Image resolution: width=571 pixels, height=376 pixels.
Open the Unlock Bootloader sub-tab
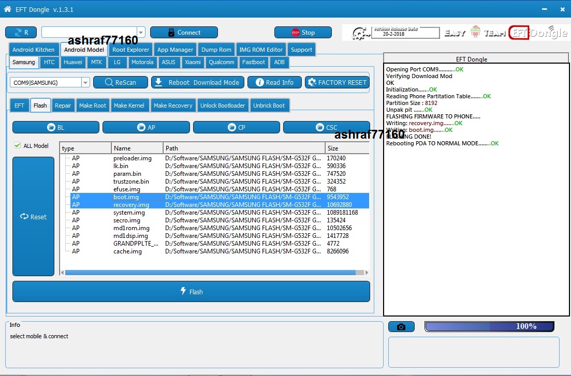pos(223,106)
